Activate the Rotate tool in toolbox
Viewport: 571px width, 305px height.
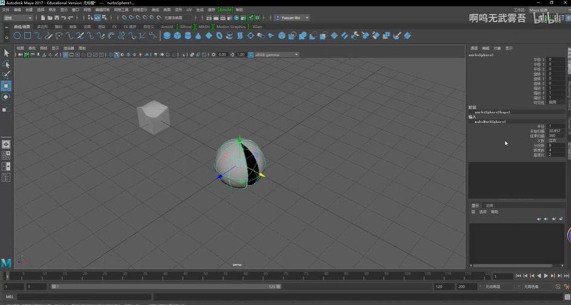(6, 97)
